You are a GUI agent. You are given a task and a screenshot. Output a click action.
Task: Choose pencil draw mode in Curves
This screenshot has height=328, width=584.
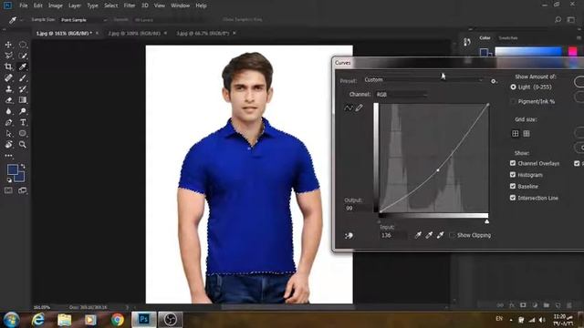(359, 108)
